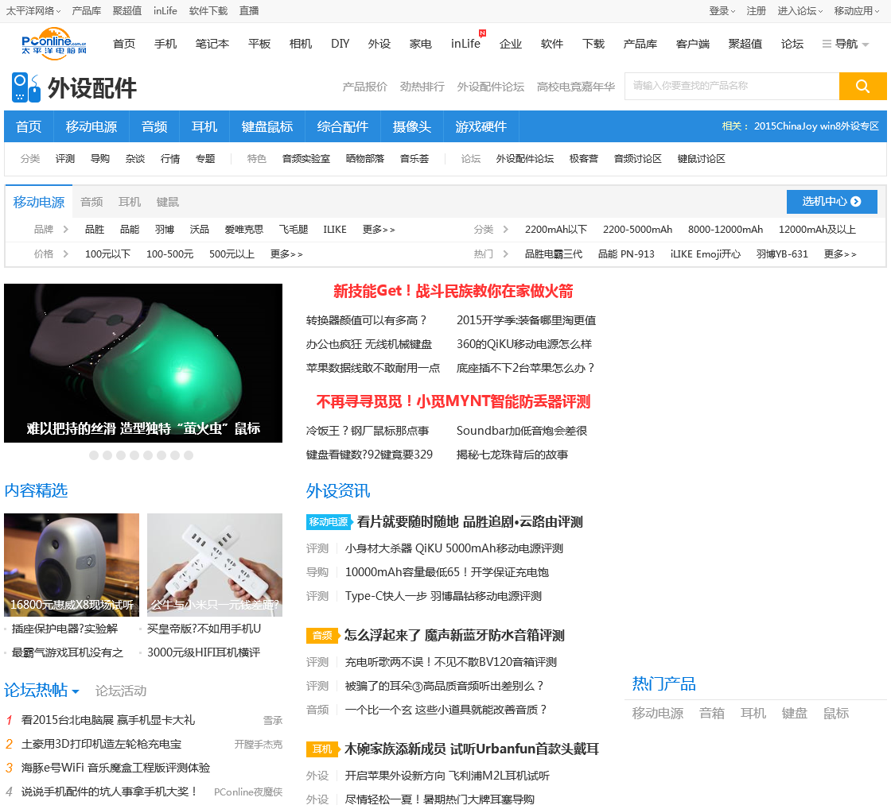Open the 登录 dropdown
Image resolution: width=891 pixels, height=809 pixels.
[x=722, y=11]
